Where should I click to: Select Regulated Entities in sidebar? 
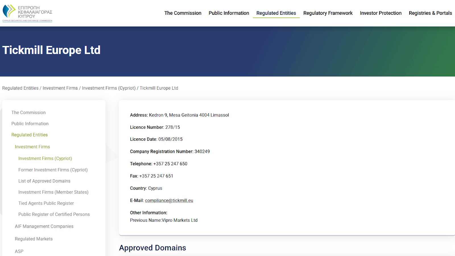pos(30,135)
